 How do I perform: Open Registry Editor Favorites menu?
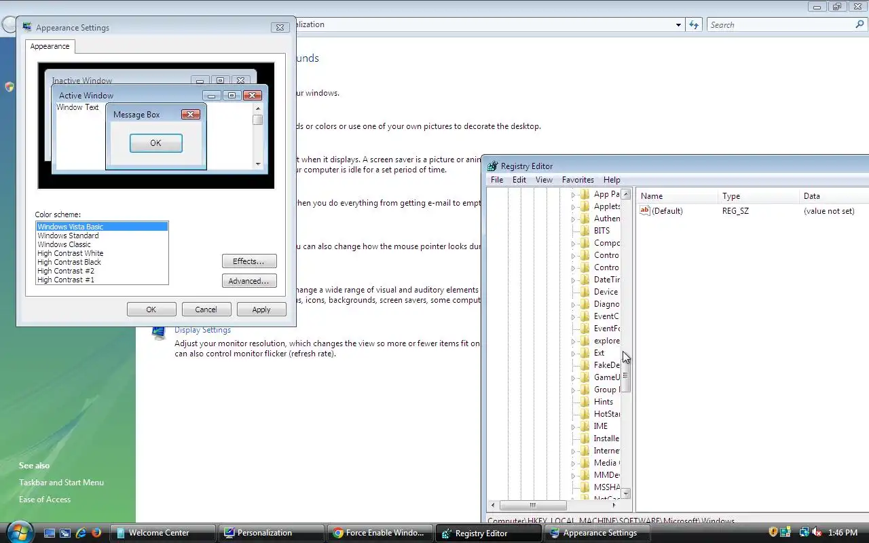pos(578,180)
